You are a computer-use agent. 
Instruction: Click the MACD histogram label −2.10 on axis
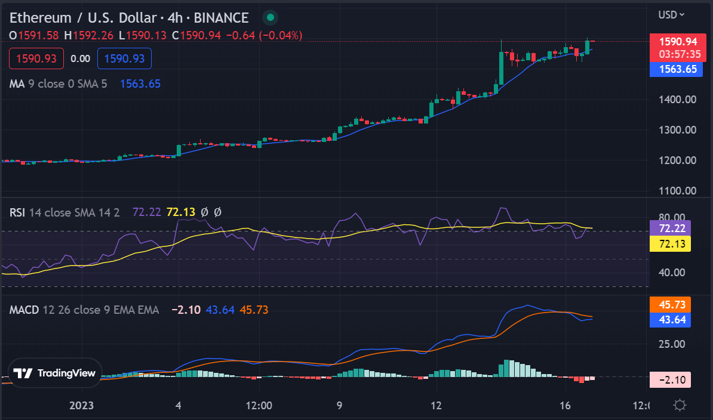click(x=670, y=379)
